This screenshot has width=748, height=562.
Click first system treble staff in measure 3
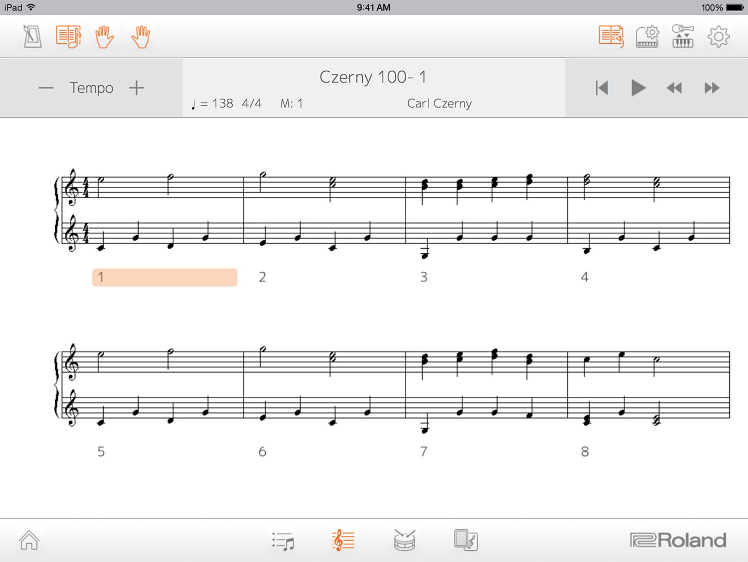tap(486, 187)
